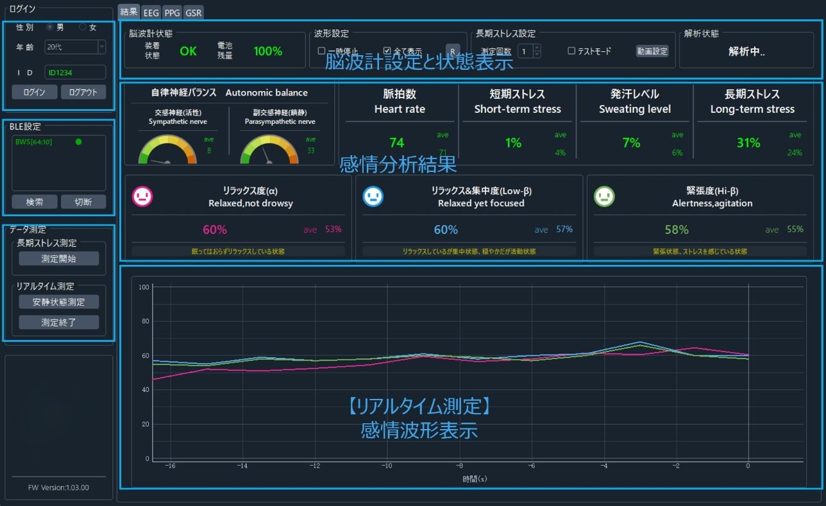Screen dimensions: 826x506
Task: Decrease the 測定回数 count with down arrow
Action: [537, 55]
